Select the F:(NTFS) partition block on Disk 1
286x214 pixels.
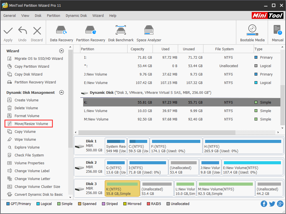(176, 146)
